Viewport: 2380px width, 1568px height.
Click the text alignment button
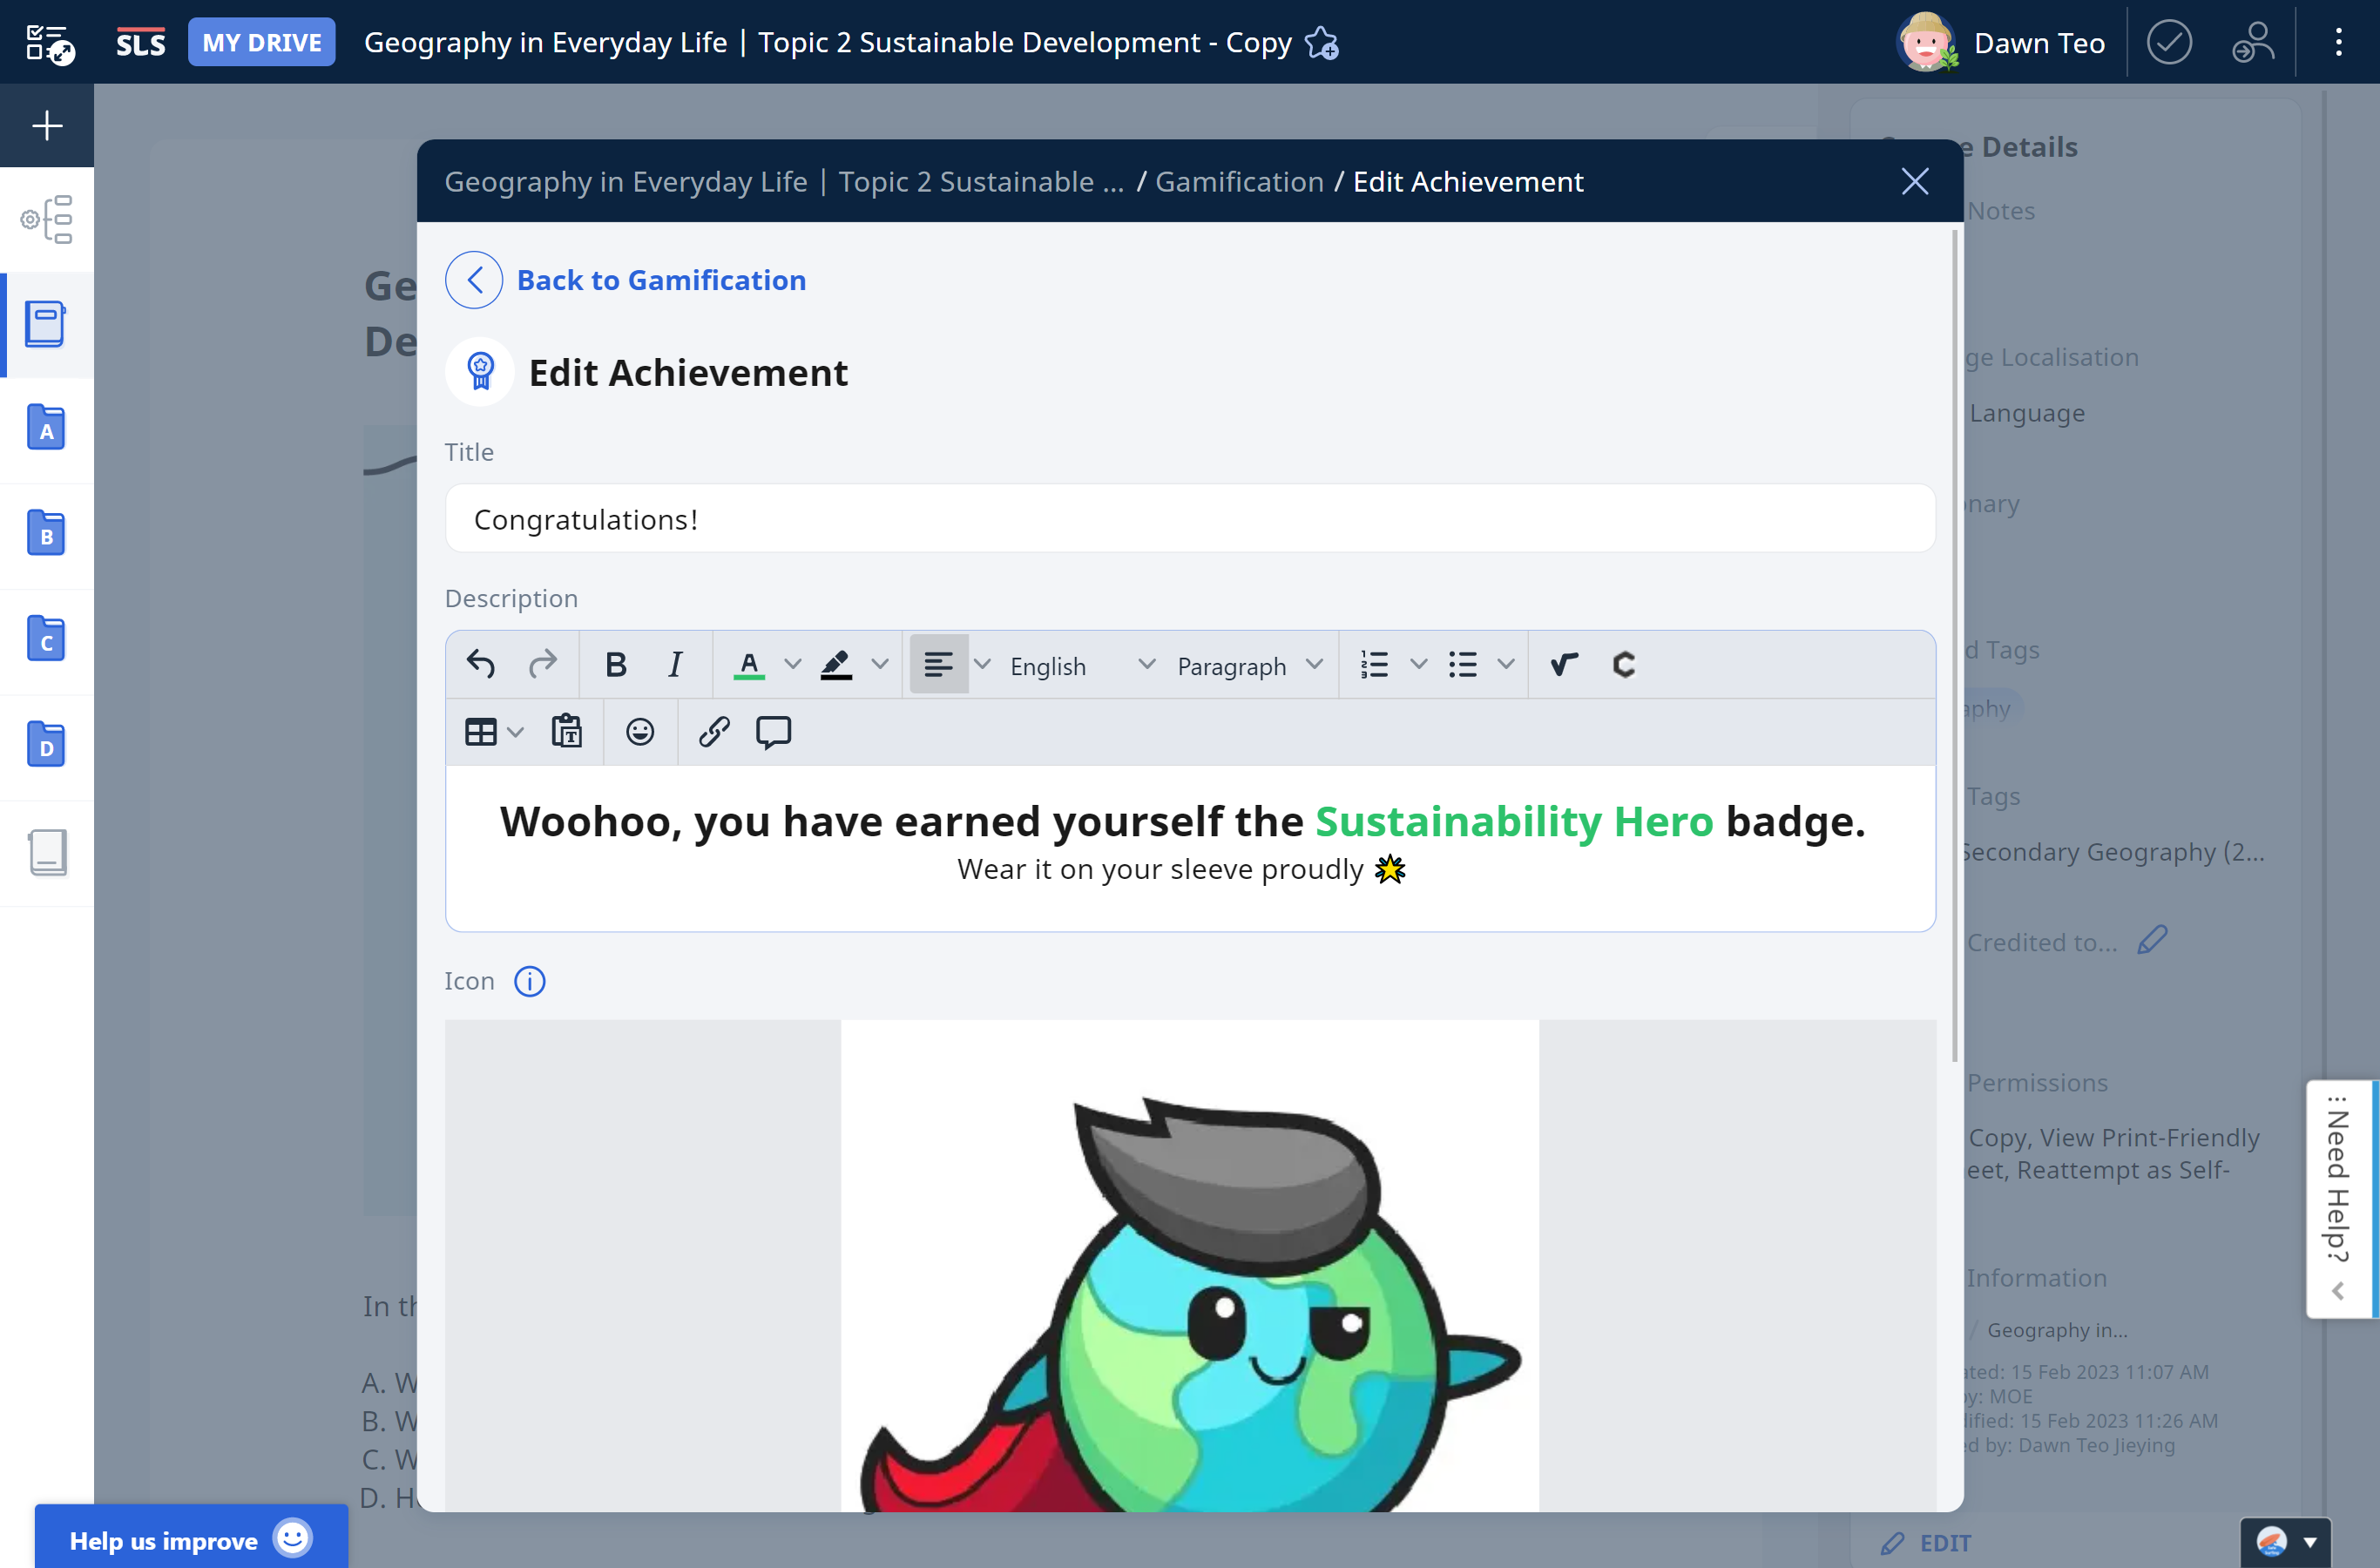click(x=938, y=664)
